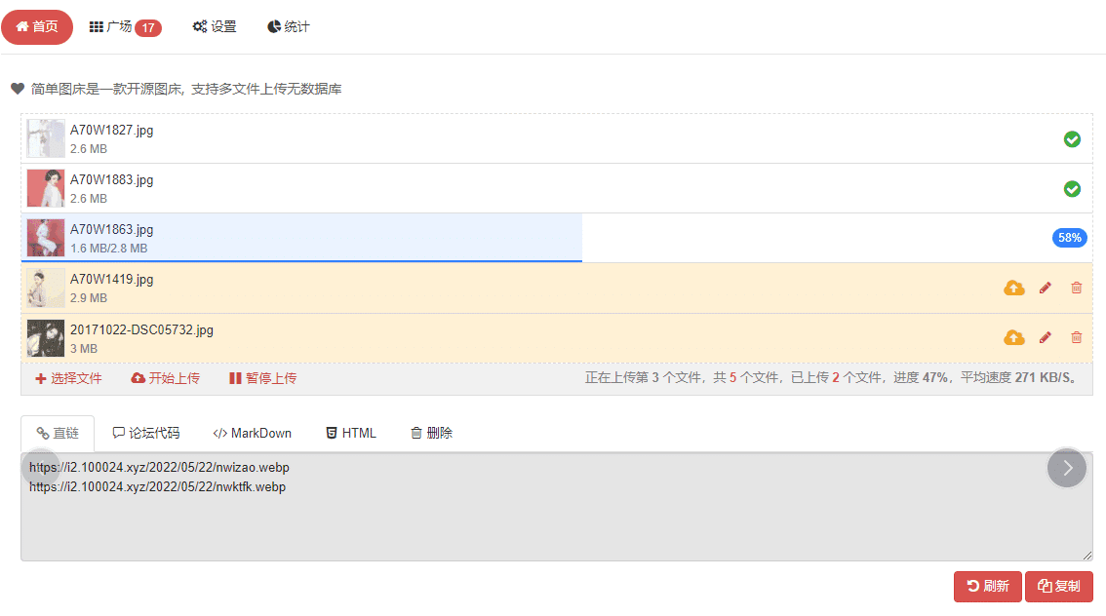
Task: Select the 删除 tab
Action: (x=431, y=433)
